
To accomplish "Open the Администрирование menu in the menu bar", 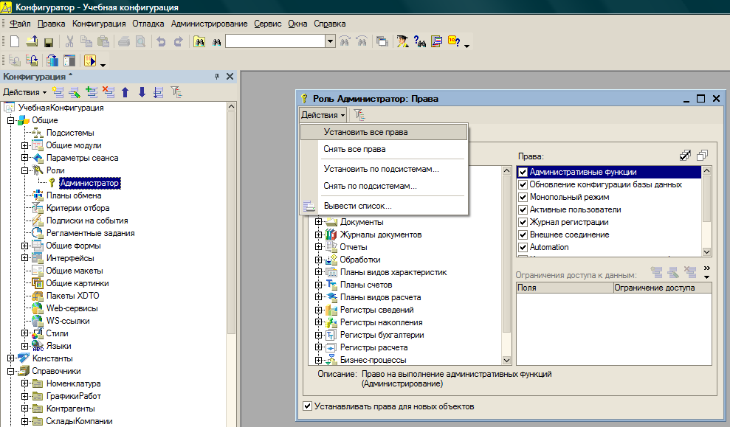I will 210,24.
